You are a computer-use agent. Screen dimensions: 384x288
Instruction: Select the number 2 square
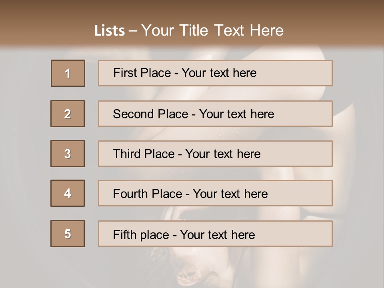(x=68, y=114)
